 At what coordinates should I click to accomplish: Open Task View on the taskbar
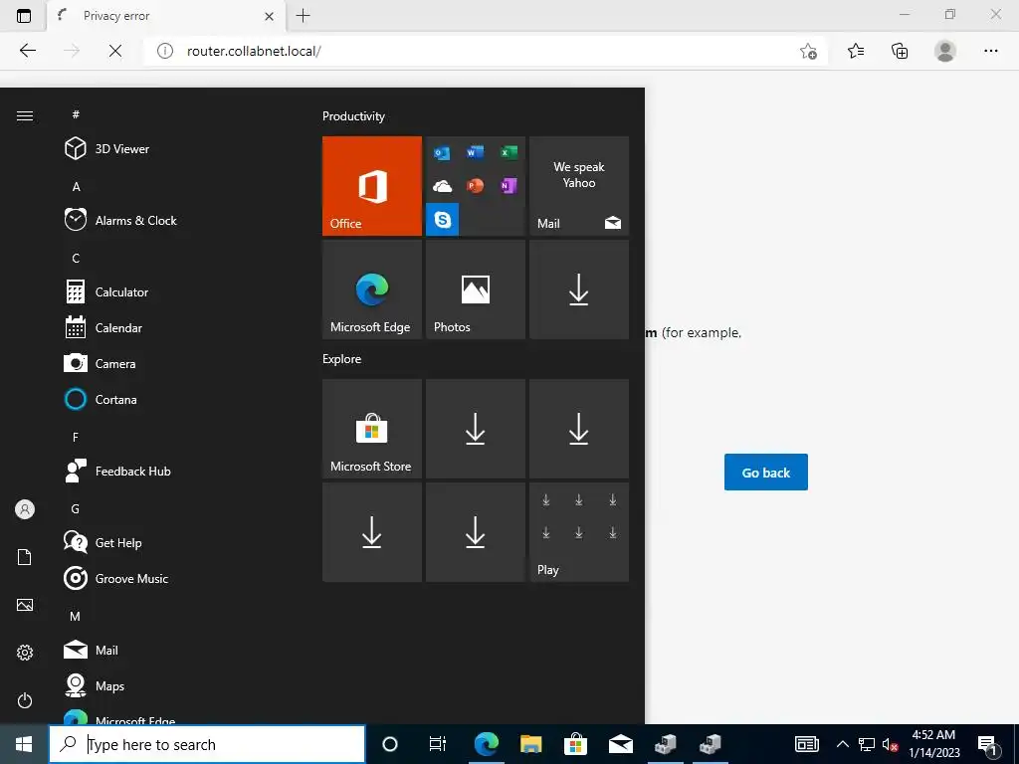point(438,744)
